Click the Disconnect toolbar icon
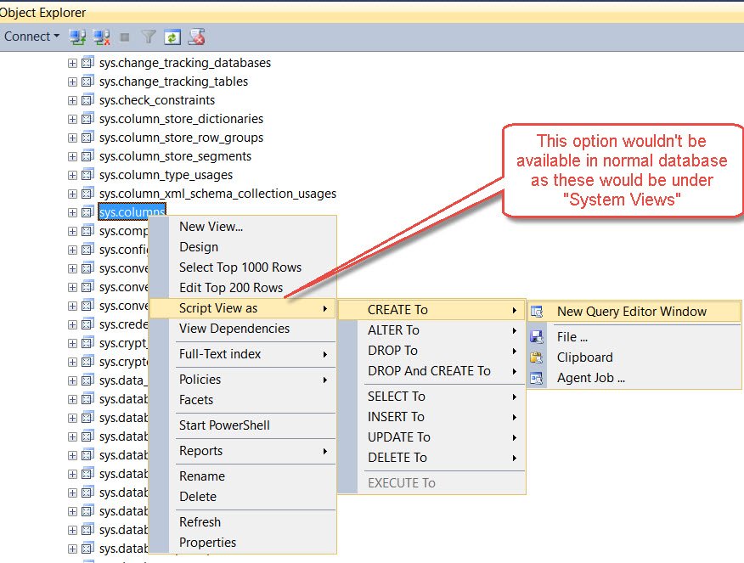This screenshot has width=744, height=563. pyautogui.click(x=102, y=37)
